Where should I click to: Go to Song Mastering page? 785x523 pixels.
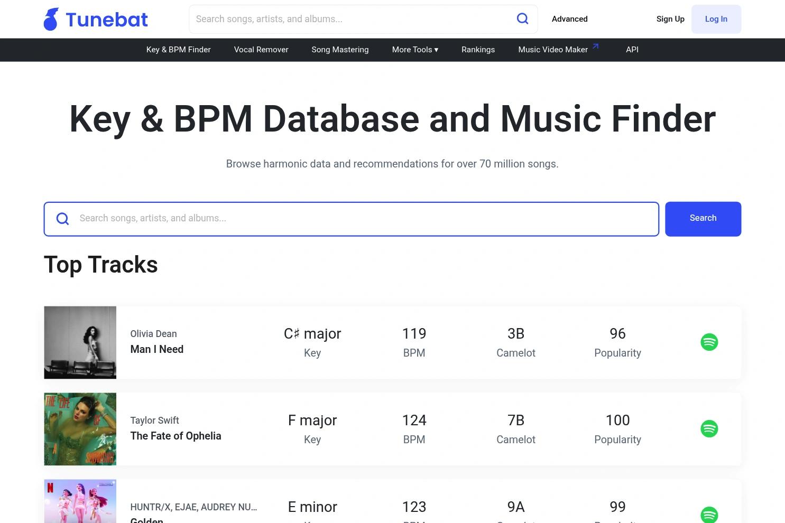(x=340, y=50)
